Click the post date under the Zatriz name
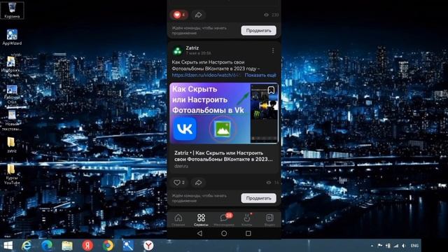This screenshot has height=252, width=448. coord(199,53)
